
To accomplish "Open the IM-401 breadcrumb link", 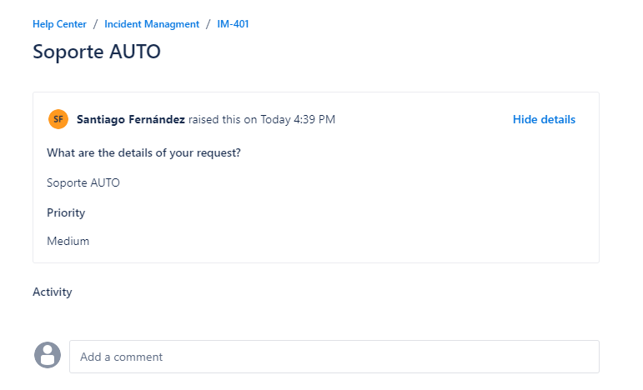I will pos(233,24).
